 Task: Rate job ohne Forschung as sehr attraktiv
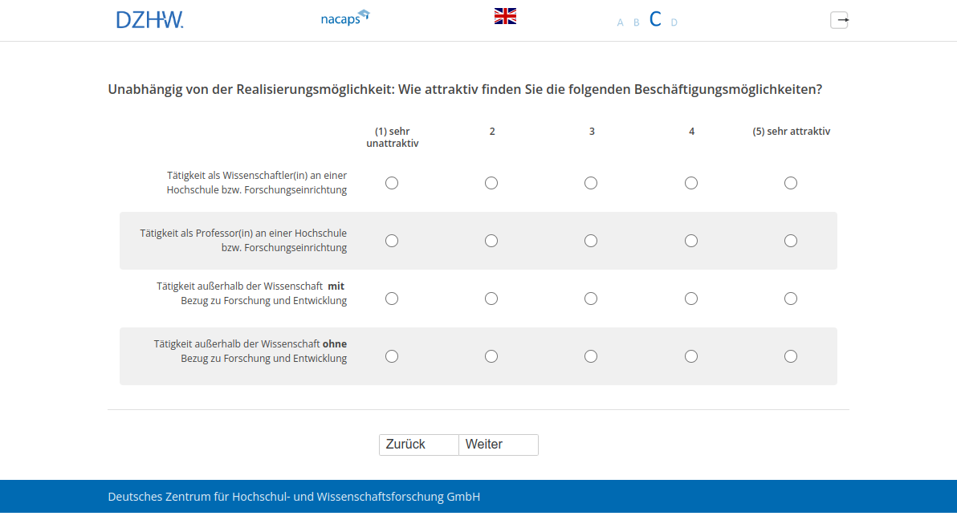coord(791,356)
